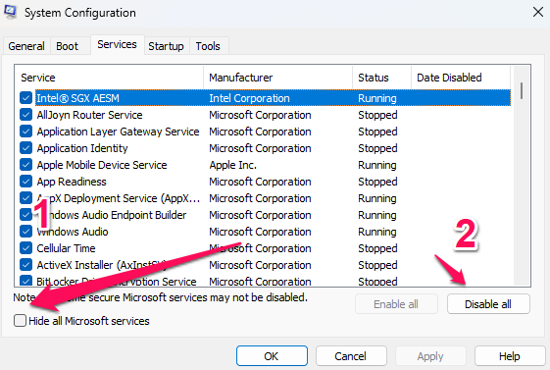Click the Cancel button
This screenshot has height=370, width=550.
click(x=350, y=356)
